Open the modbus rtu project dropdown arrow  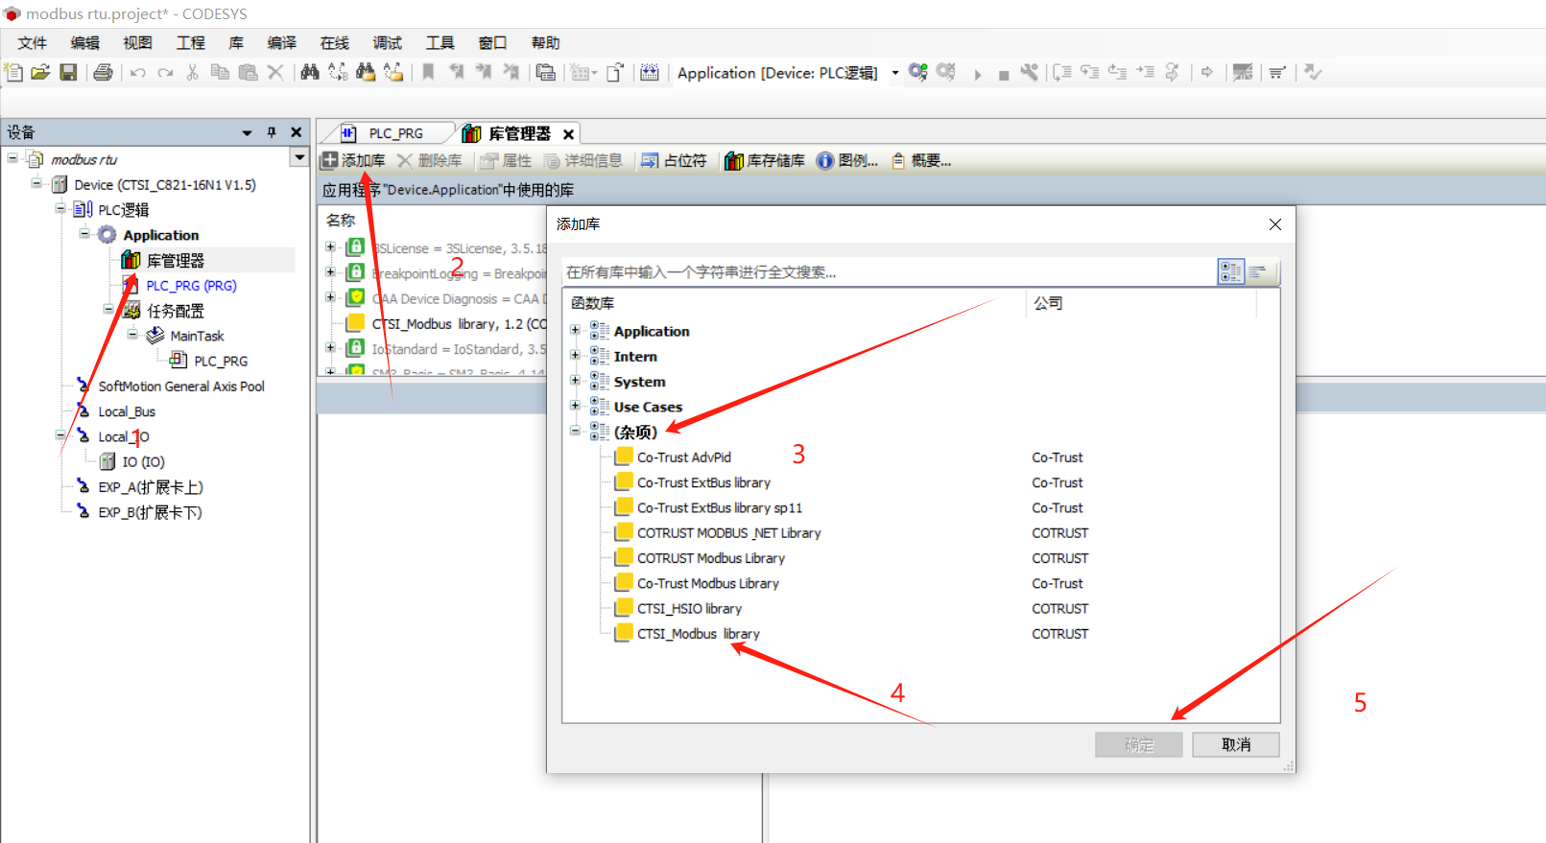pyautogui.click(x=299, y=157)
